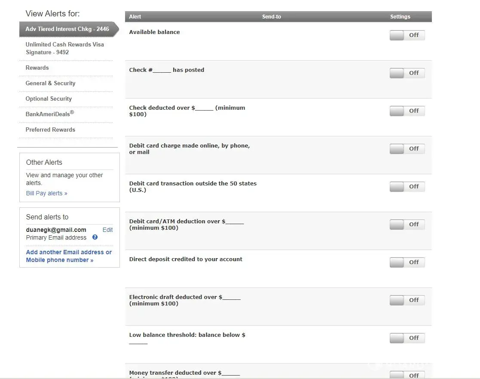The height and width of the screenshot is (379, 480).
Task: Enable the Check has posted alert
Action: (x=407, y=73)
